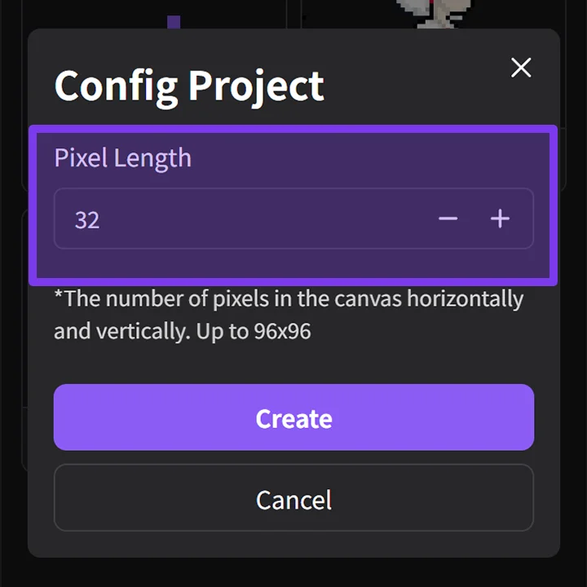Screen dimensions: 587x587
Task: Close the Config Project dialog with X
Action: 521,68
